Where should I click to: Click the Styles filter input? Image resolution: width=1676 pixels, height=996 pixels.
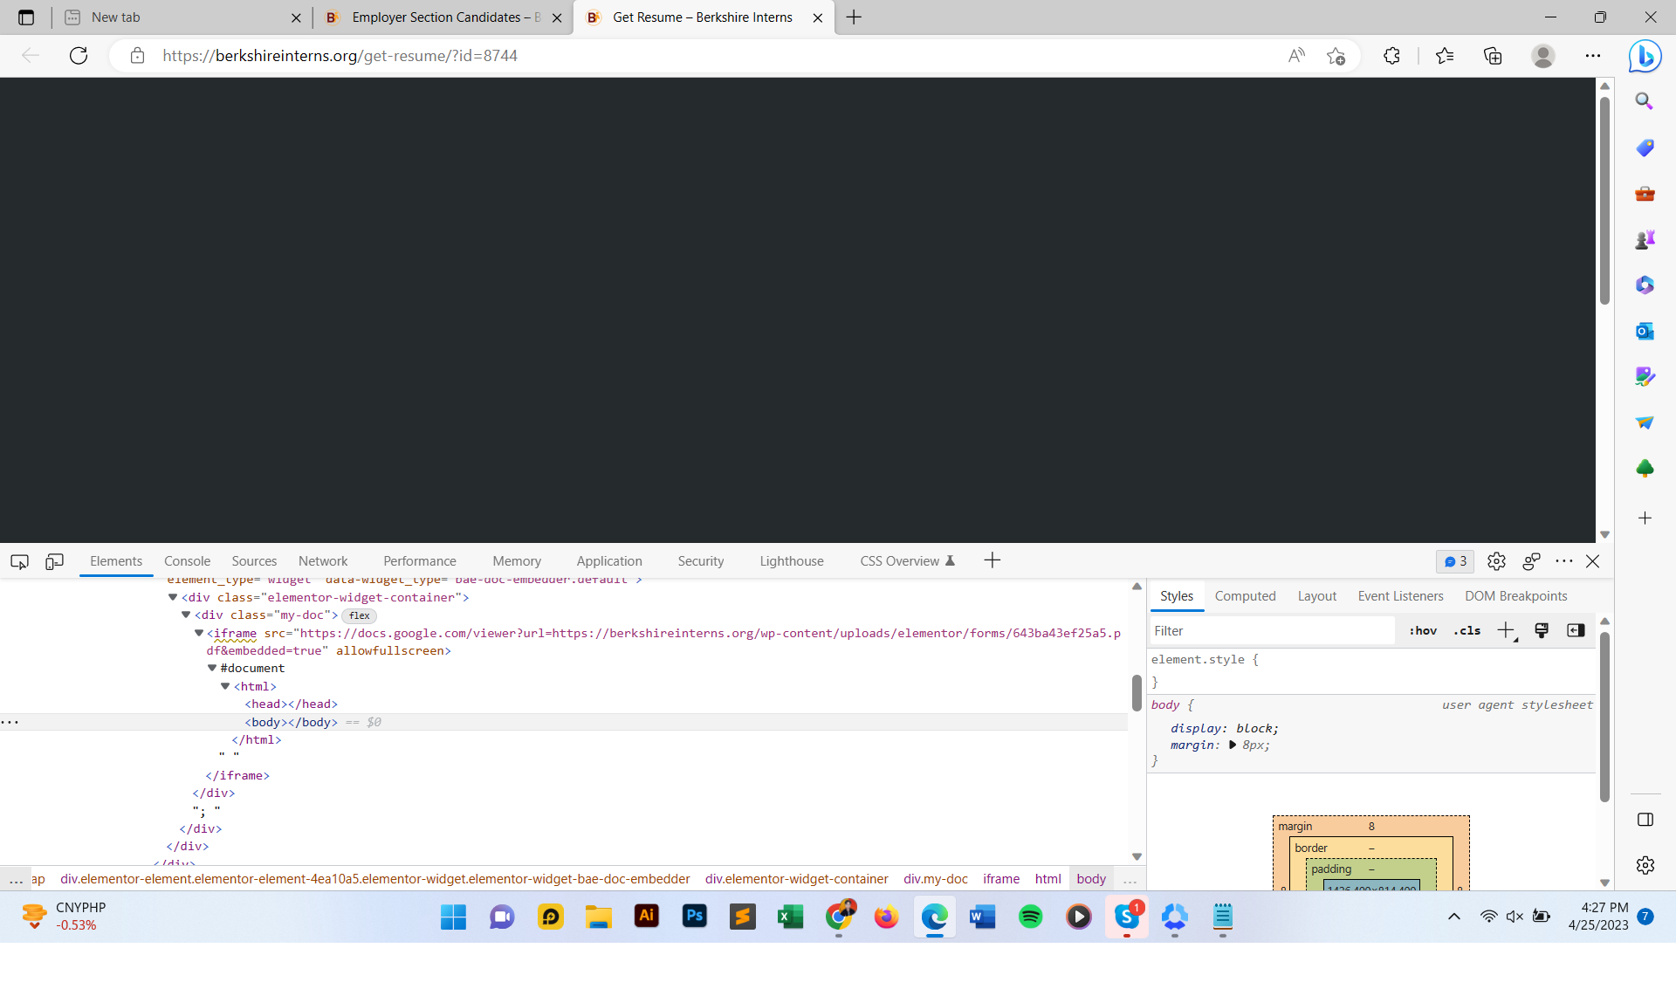click(1272, 630)
